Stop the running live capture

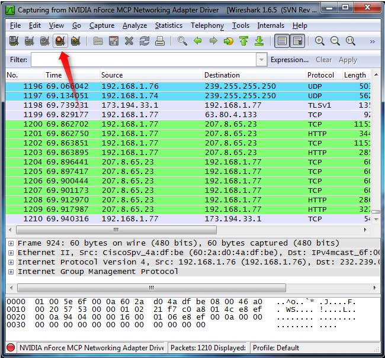click(x=60, y=41)
